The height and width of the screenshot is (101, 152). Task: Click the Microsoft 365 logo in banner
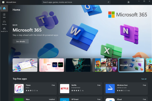128,15
